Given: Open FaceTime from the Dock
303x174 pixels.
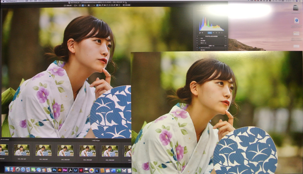Looking at the screenshot, I should point(33,170).
